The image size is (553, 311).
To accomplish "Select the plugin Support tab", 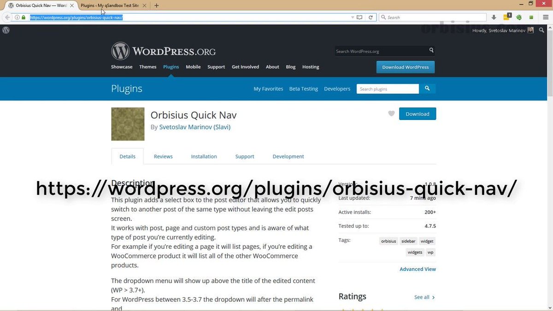I will [245, 157].
